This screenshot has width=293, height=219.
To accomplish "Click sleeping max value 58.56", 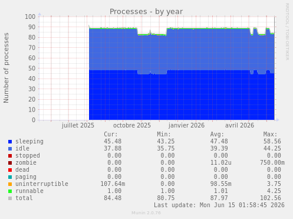I will [x=272, y=142].
